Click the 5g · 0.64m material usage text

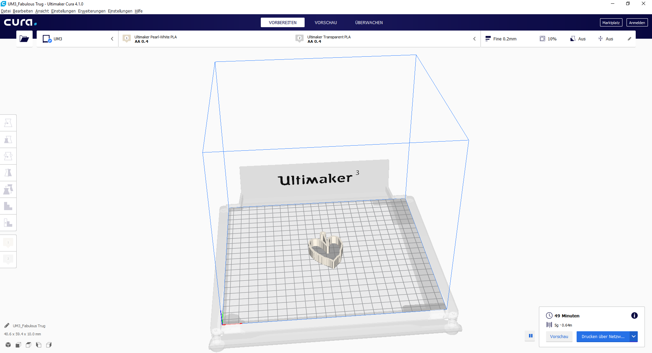[563, 325]
